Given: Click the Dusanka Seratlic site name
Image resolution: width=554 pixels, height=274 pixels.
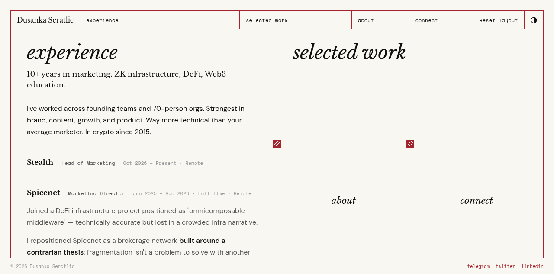Looking at the screenshot, I should (x=45, y=20).
